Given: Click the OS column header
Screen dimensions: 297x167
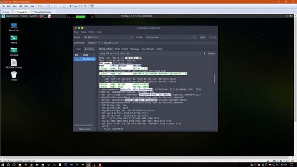Looking at the screenshot, I should pyautogui.click(x=76, y=55).
